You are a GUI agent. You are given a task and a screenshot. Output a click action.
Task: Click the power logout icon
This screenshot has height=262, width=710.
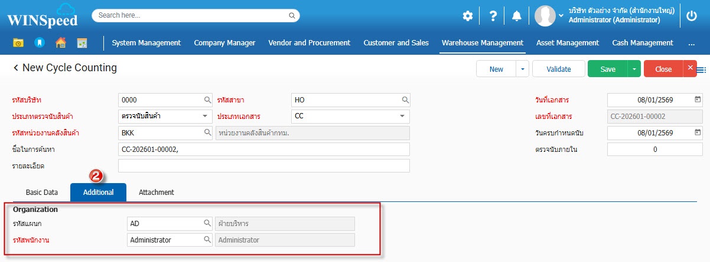pyautogui.click(x=692, y=16)
